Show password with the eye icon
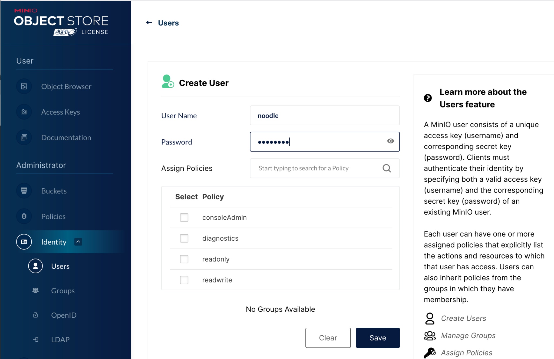Image resolution: width=554 pixels, height=359 pixels. click(390, 141)
